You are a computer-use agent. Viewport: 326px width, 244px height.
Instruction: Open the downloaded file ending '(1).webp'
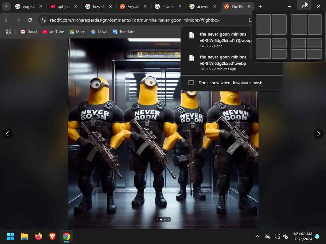point(225,37)
